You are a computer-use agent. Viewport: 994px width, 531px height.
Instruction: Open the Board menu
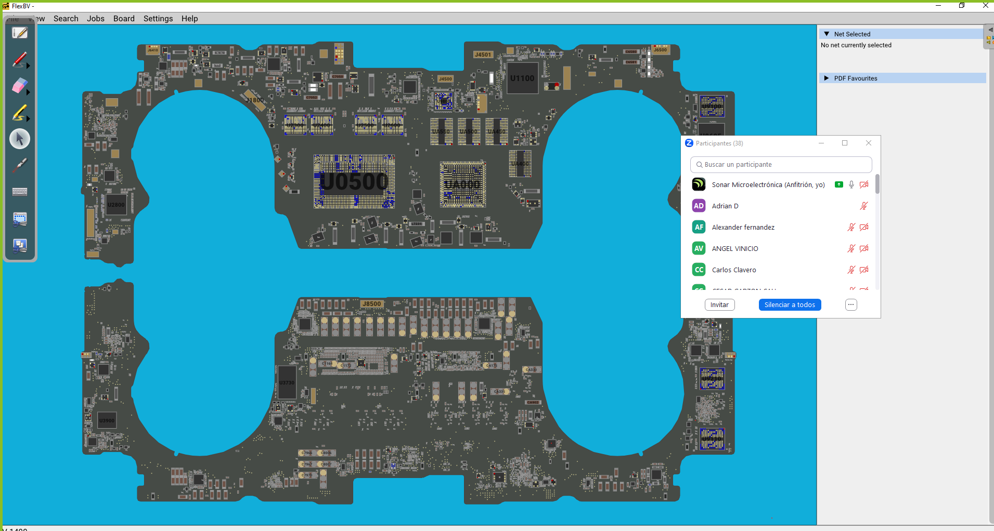tap(124, 19)
